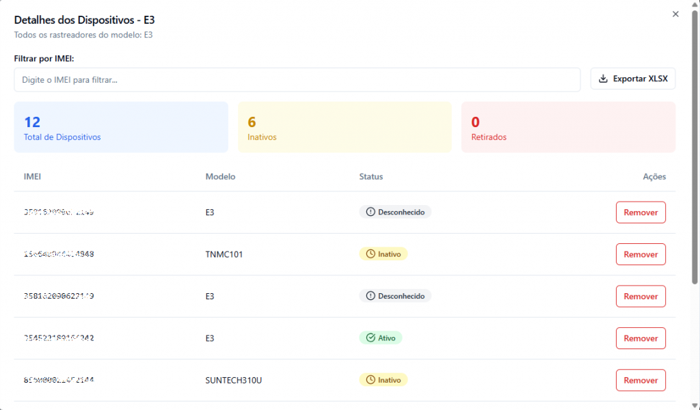Screen dimensions: 700x410
Task: Click the Inativo badge in TNMC101 row
Action: [383, 254]
